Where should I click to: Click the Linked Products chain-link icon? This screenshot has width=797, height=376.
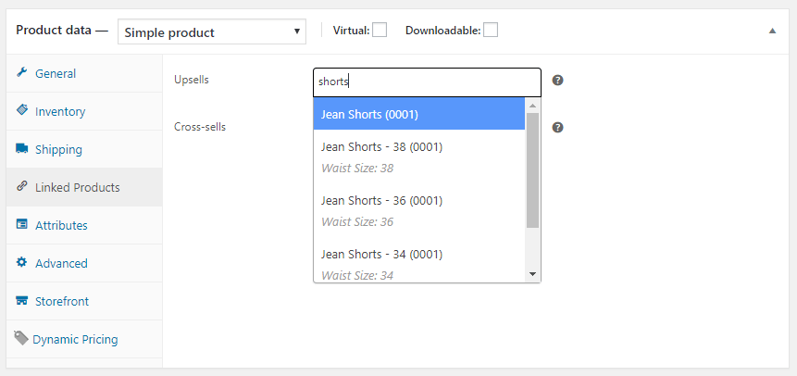click(21, 186)
